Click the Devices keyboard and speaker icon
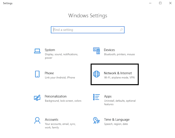Viewport: 175px width, 138px height. 97,51
